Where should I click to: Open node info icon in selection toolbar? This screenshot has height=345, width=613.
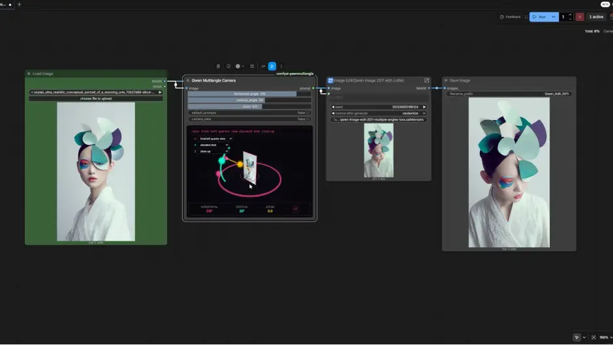pyautogui.click(x=228, y=67)
